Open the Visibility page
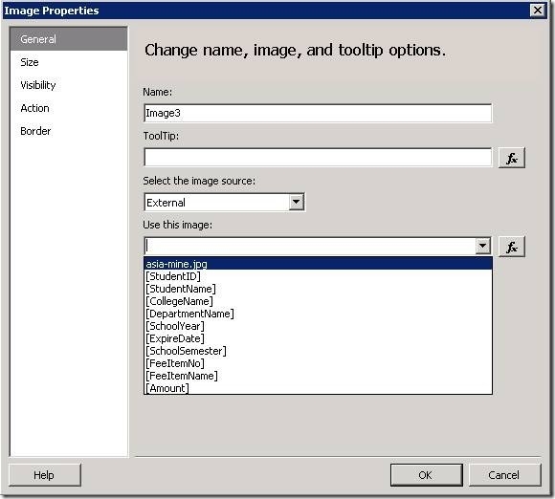The height and width of the screenshot is (499, 555). pos(69,85)
